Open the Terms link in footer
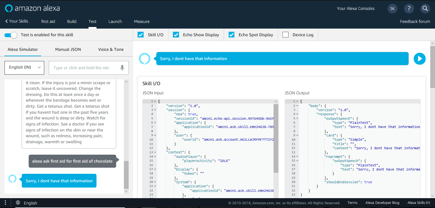 tap(352, 203)
